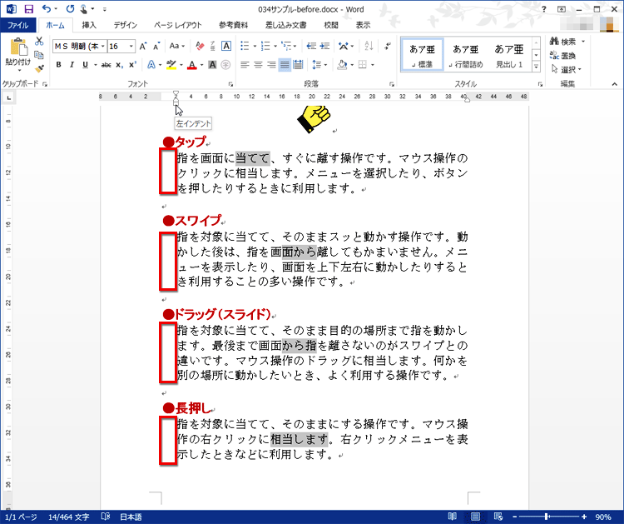Click the 選択 select button

tap(567, 69)
